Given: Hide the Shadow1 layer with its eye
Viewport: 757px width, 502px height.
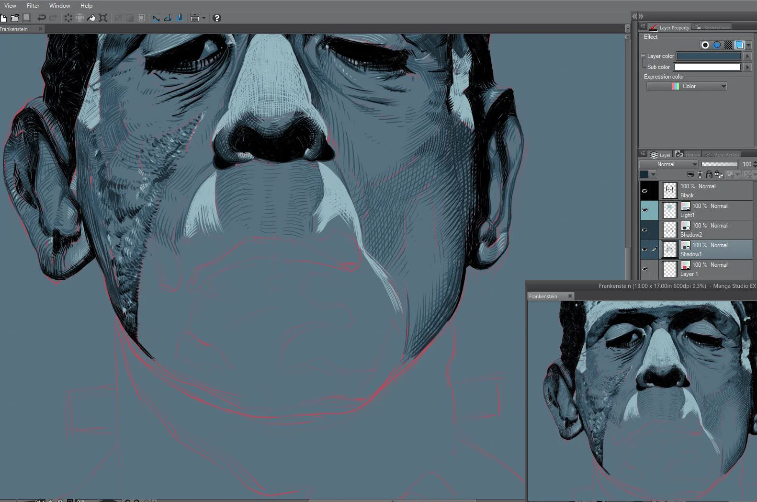Looking at the screenshot, I should [x=644, y=250].
